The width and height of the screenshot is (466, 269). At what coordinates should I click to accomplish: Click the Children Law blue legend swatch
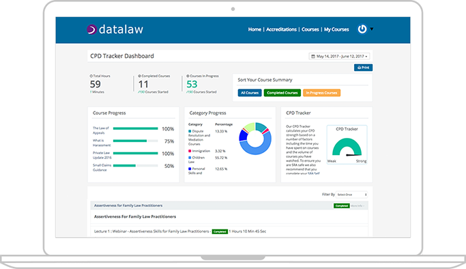pos(190,158)
